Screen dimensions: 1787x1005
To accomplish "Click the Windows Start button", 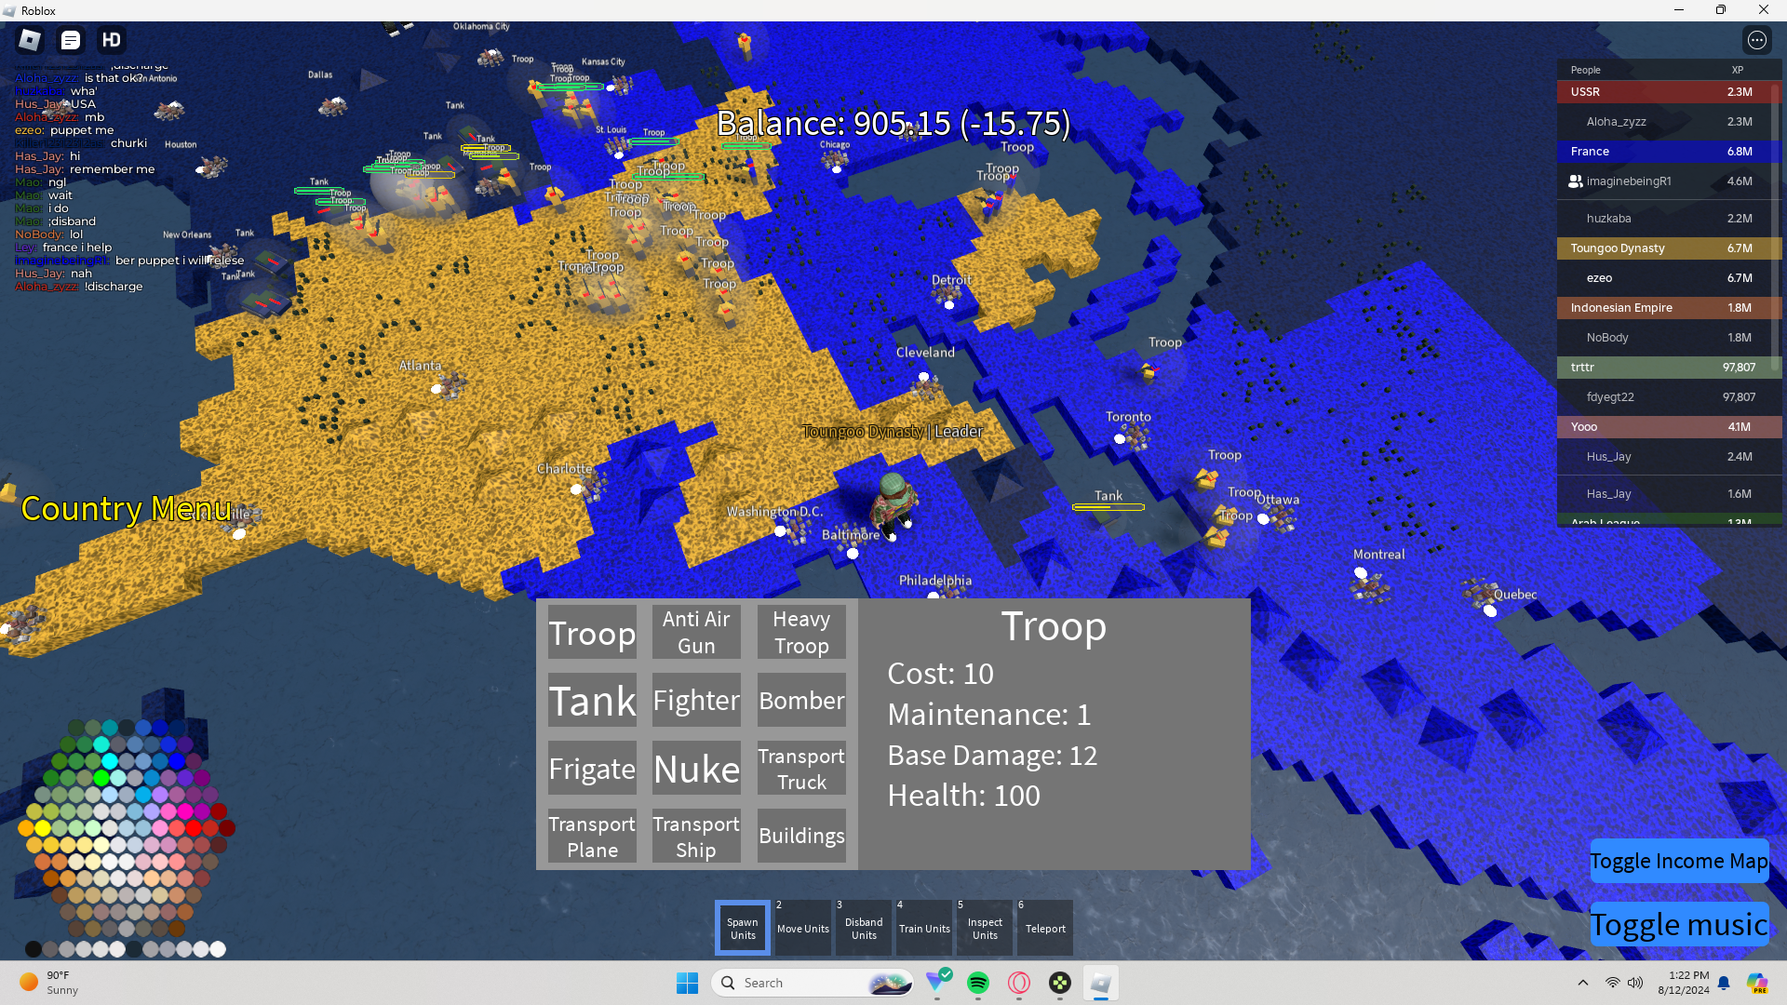I will [x=687, y=983].
